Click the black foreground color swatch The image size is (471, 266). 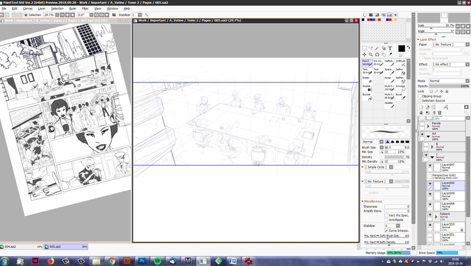(x=401, y=48)
